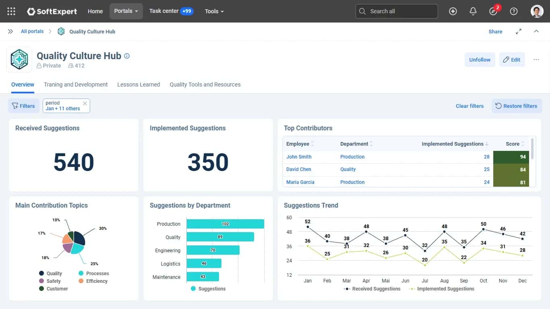Open the Task center
Screen dimensions: 550x309
point(171,11)
